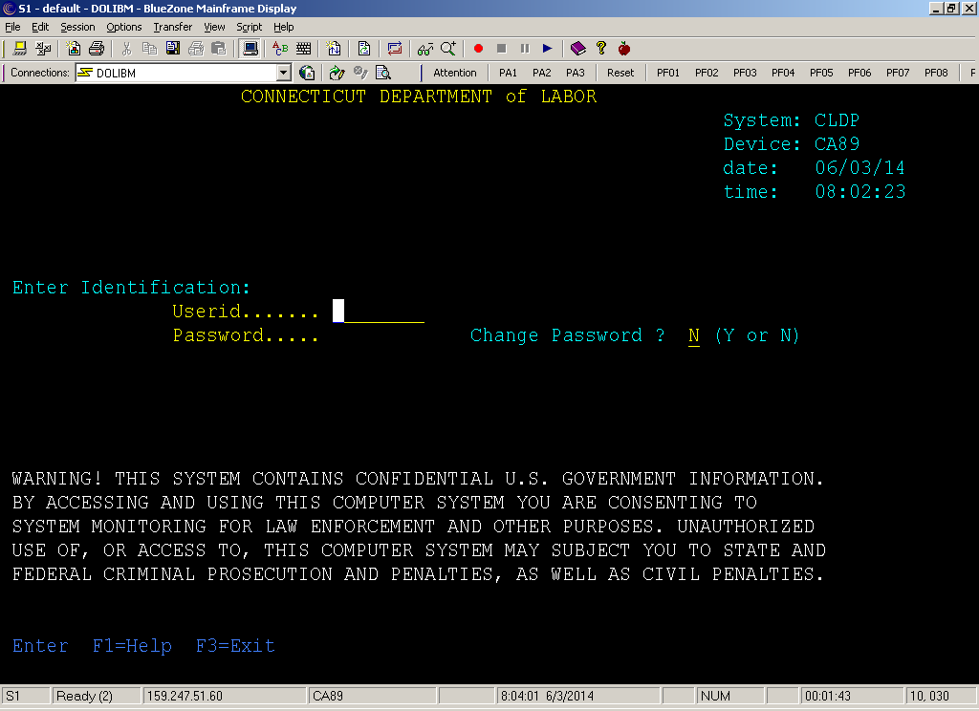Viewport: 979px width, 711px height.
Task: Open the purple help book icon
Action: [577, 48]
